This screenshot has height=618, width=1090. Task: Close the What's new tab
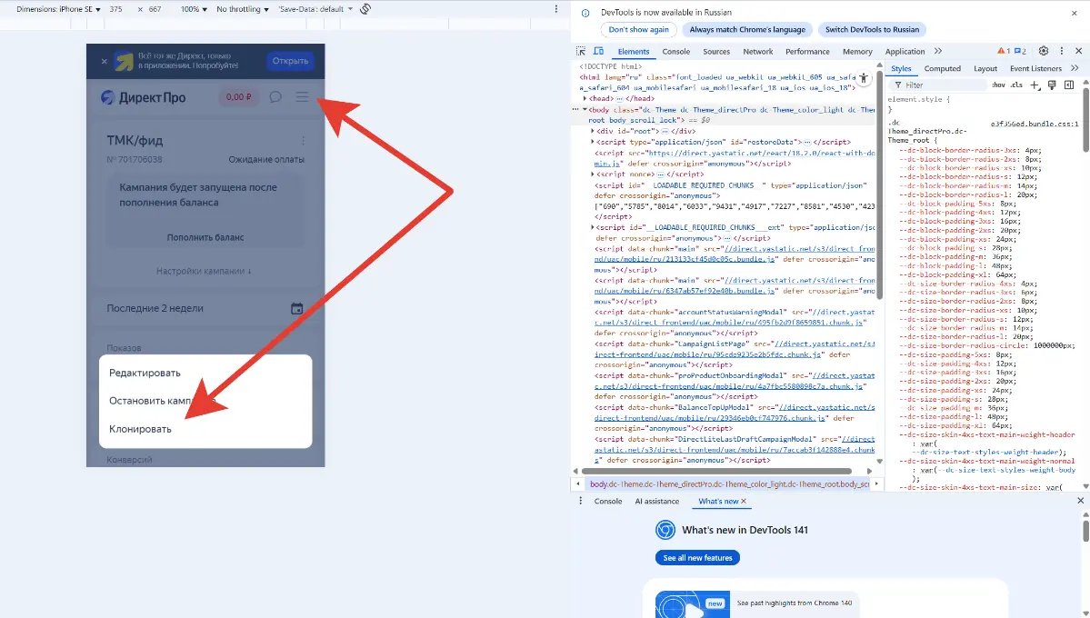[x=744, y=501]
